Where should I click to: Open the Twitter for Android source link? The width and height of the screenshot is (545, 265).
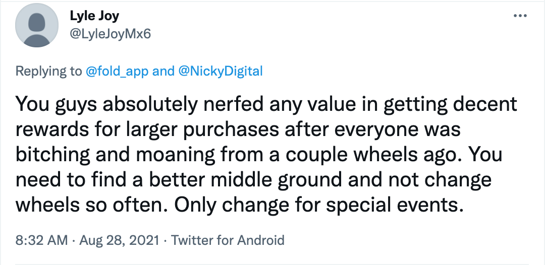[x=228, y=240]
